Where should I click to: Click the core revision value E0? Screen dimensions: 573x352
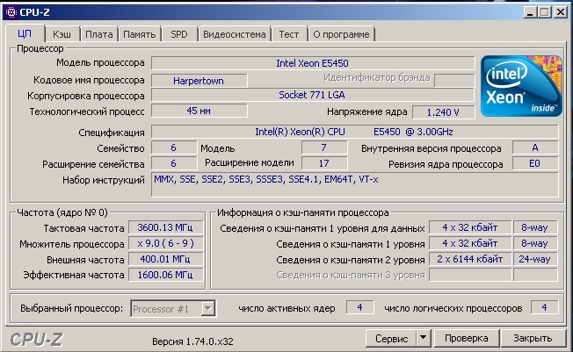point(535,163)
